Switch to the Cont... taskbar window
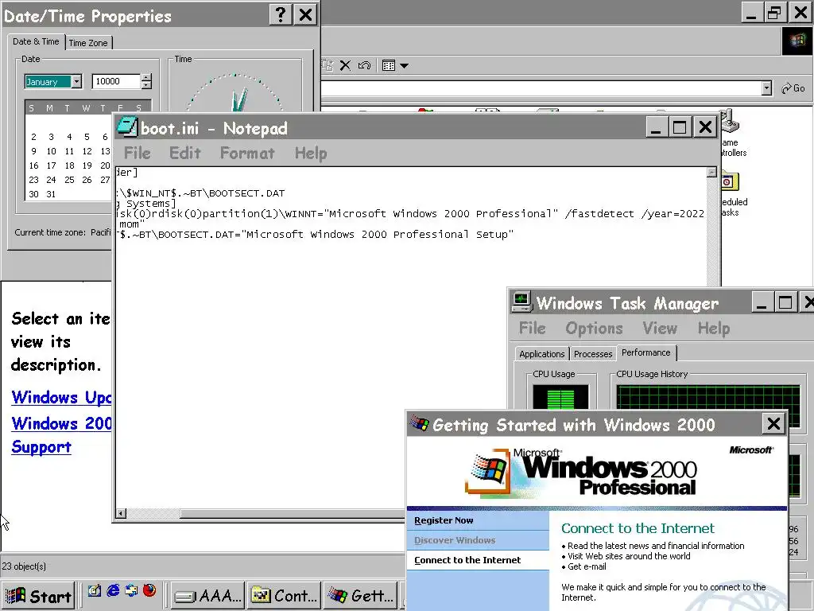The image size is (814, 611). (x=285, y=595)
